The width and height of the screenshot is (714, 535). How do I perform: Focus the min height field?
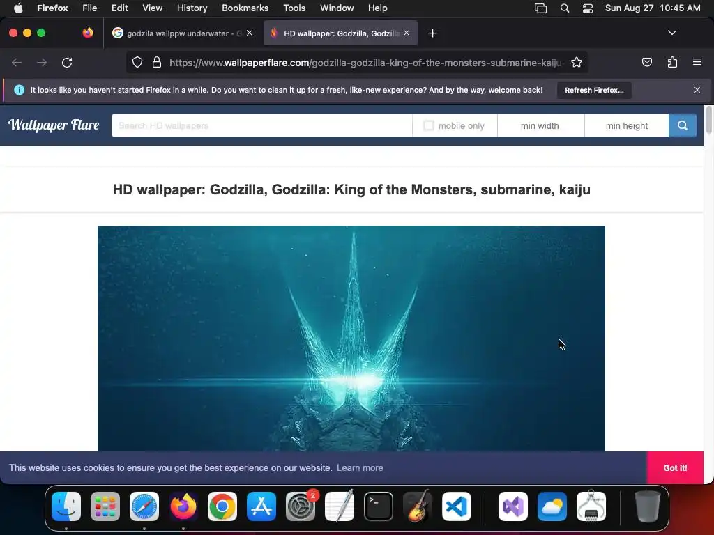[x=627, y=125]
